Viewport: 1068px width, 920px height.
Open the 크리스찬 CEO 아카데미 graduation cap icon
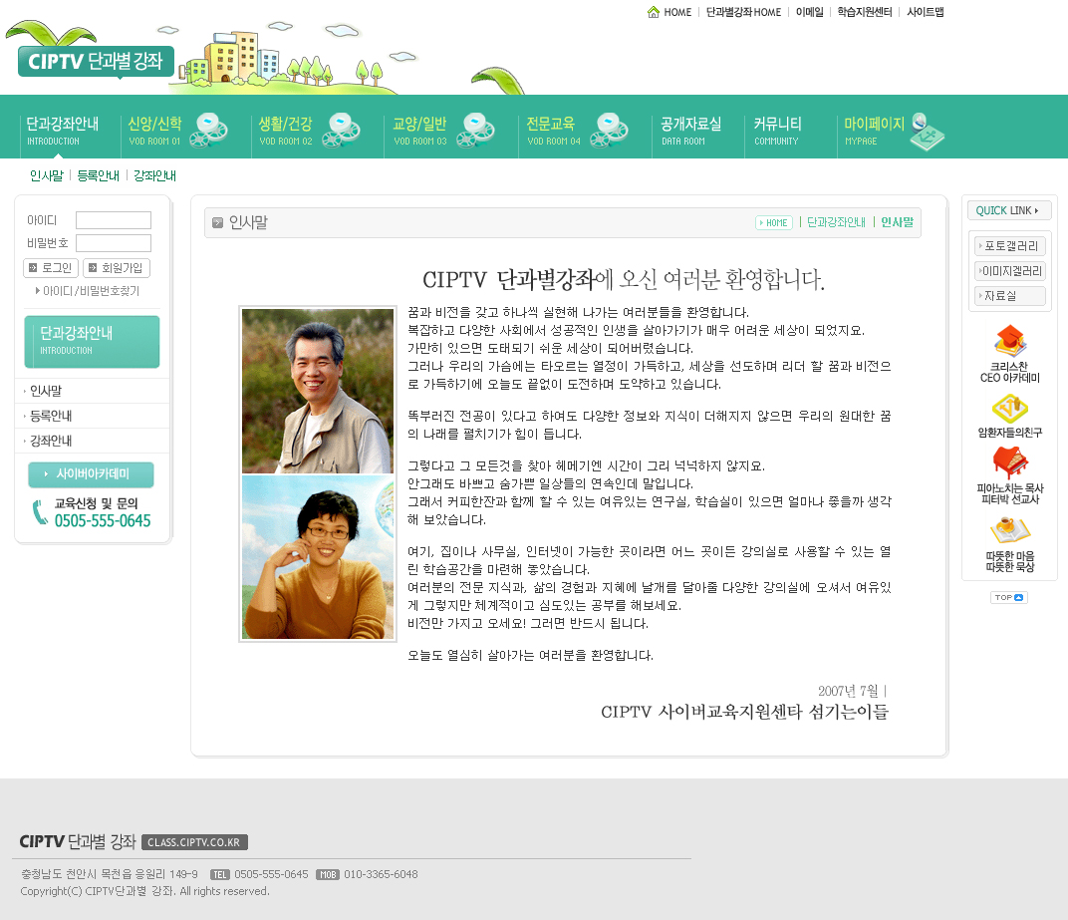[1009, 341]
